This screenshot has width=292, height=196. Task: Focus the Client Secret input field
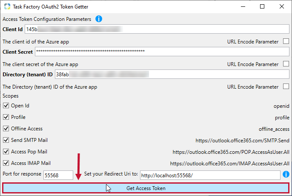(x=162, y=52)
